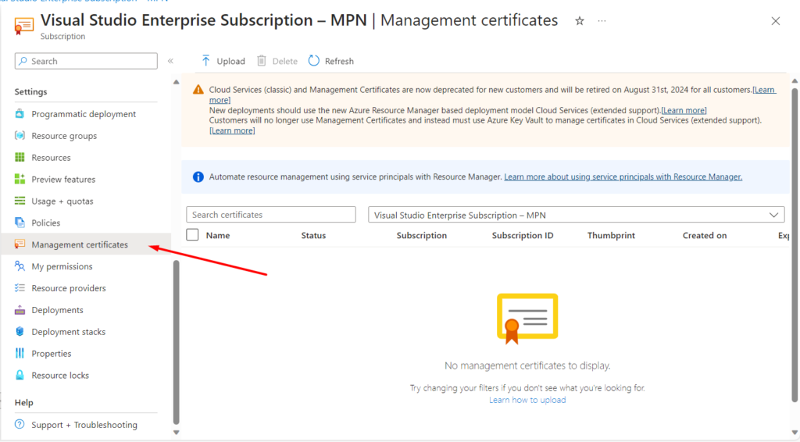800x442 pixels.
Task: Open Usage + quotas page
Action: click(x=62, y=201)
